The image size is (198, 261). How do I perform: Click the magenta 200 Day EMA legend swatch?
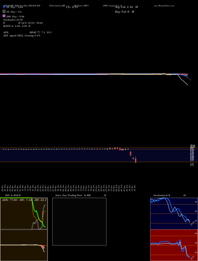tap(4, 16)
